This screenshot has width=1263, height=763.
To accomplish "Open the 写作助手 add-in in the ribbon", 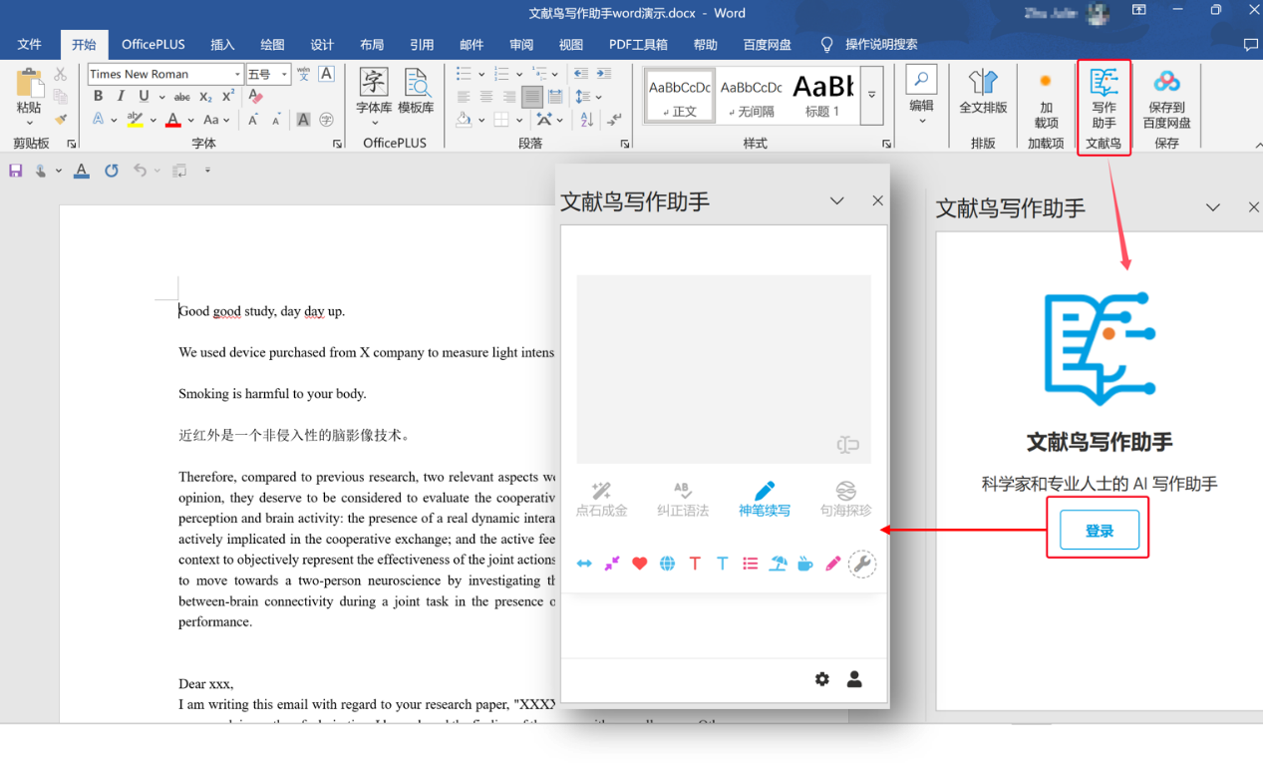I will pos(1104,100).
